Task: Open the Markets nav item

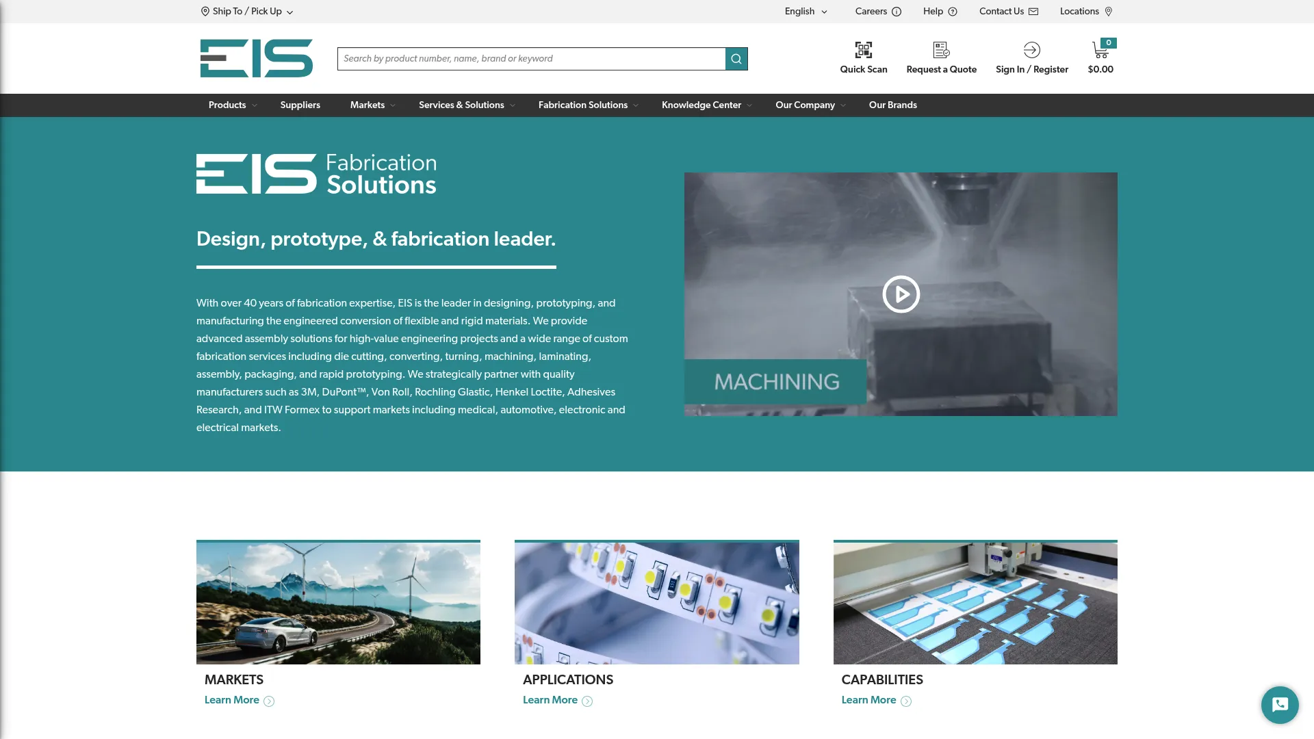Action: coord(368,105)
